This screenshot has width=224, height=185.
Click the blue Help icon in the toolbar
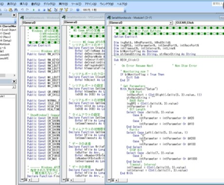[x=78, y=10]
